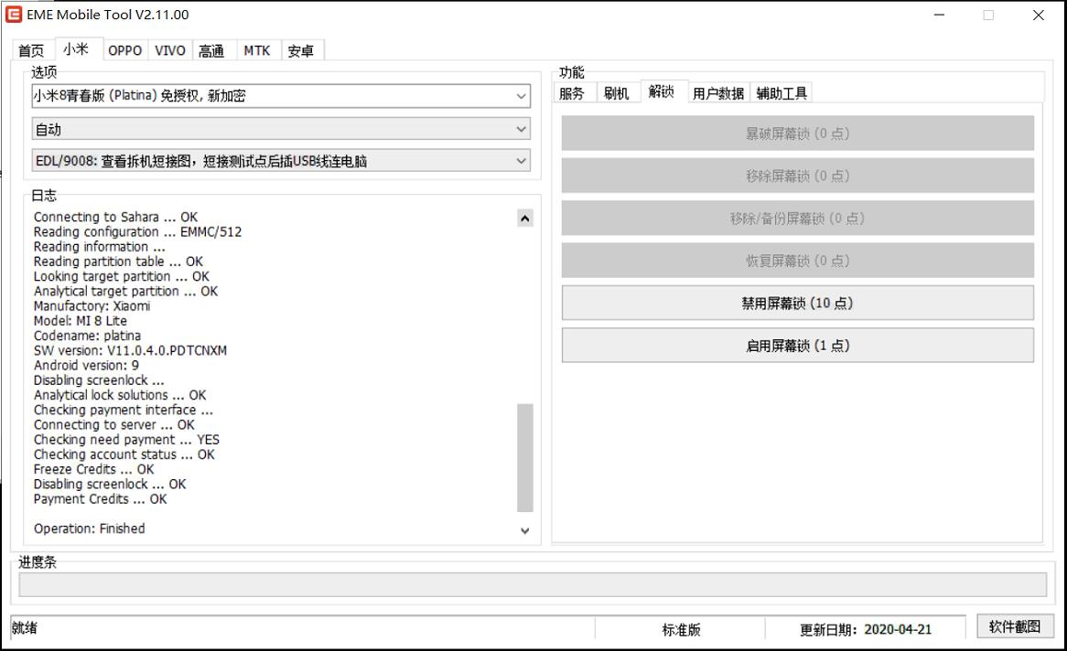Select the 解锁 function tab

point(662,91)
